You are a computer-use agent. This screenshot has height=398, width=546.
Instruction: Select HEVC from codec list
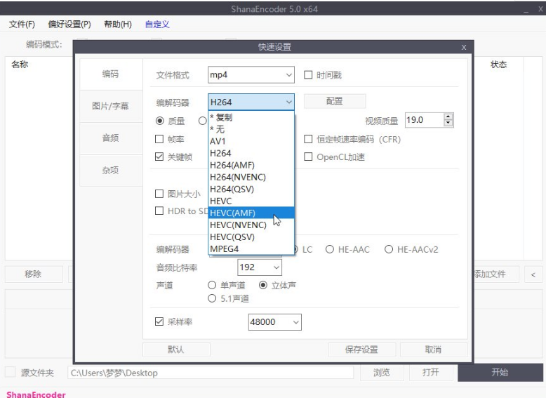pos(251,201)
